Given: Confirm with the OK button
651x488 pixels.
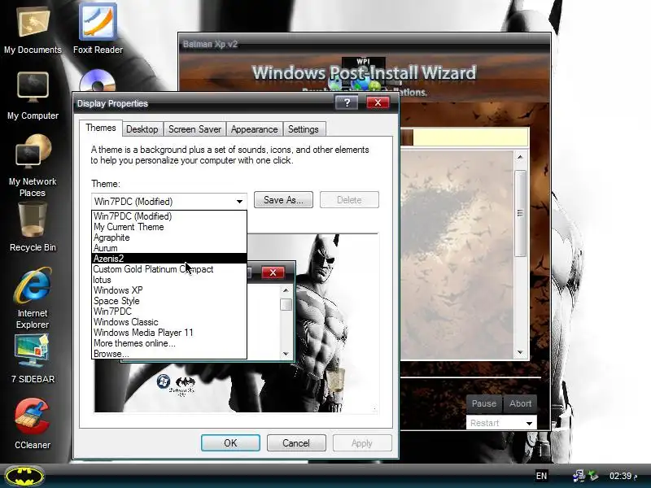Looking at the screenshot, I should pyautogui.click(x=230, y=442).
